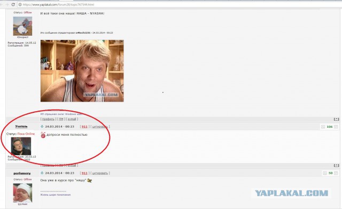This screenshot has width=342, height=209.
Task: Click post anchor icon in perfumery's post header
Action: point(42,173)
